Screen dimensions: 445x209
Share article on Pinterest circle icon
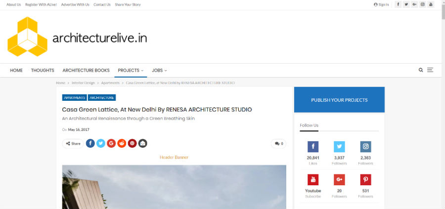(132, 143)
